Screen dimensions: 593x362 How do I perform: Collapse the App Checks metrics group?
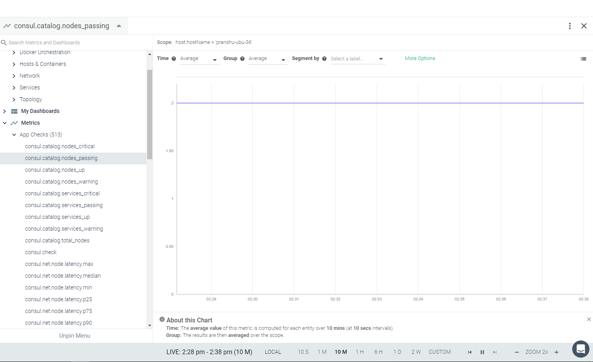point(14,135)
